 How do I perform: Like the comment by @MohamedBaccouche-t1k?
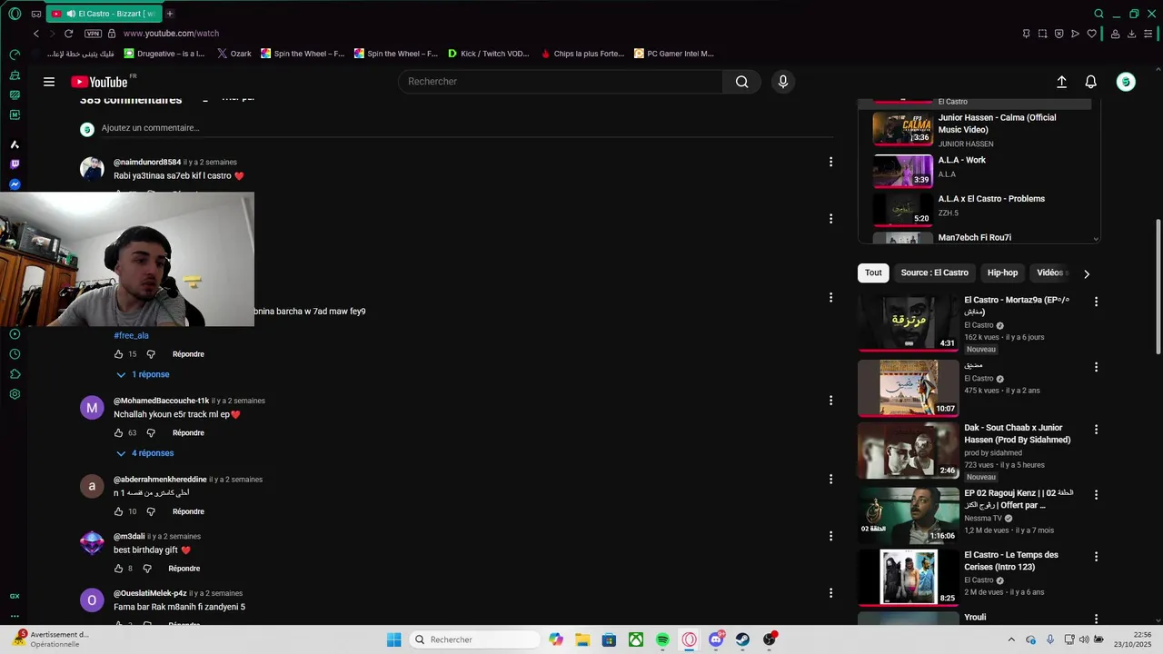point(118,433)
